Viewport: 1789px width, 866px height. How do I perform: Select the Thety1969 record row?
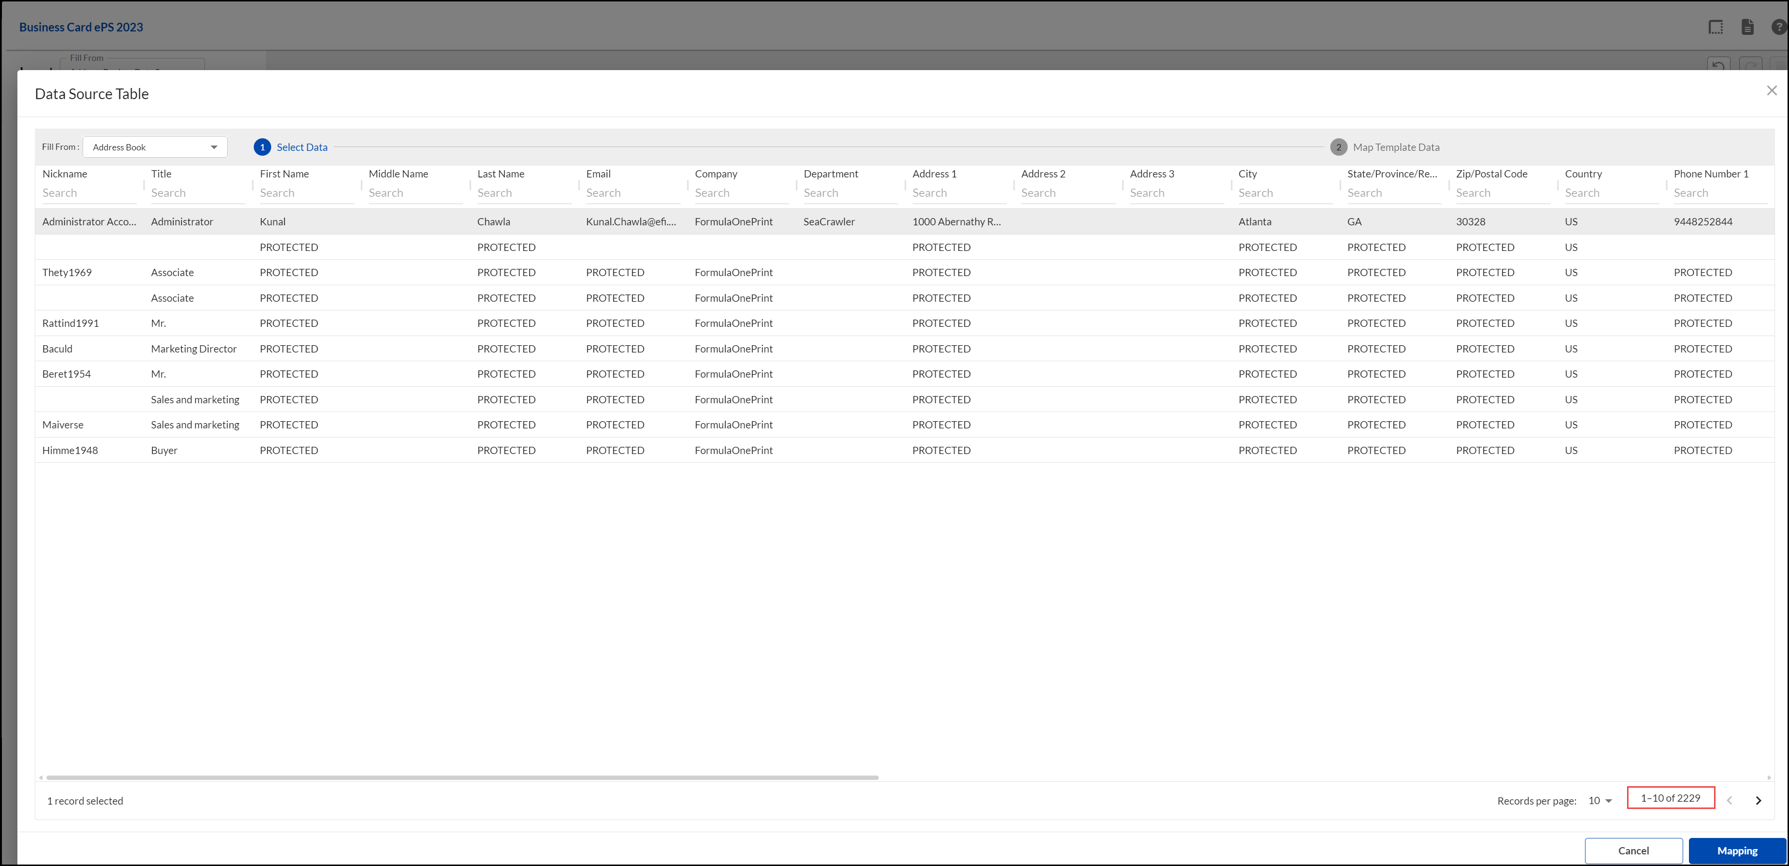(67, 272)
